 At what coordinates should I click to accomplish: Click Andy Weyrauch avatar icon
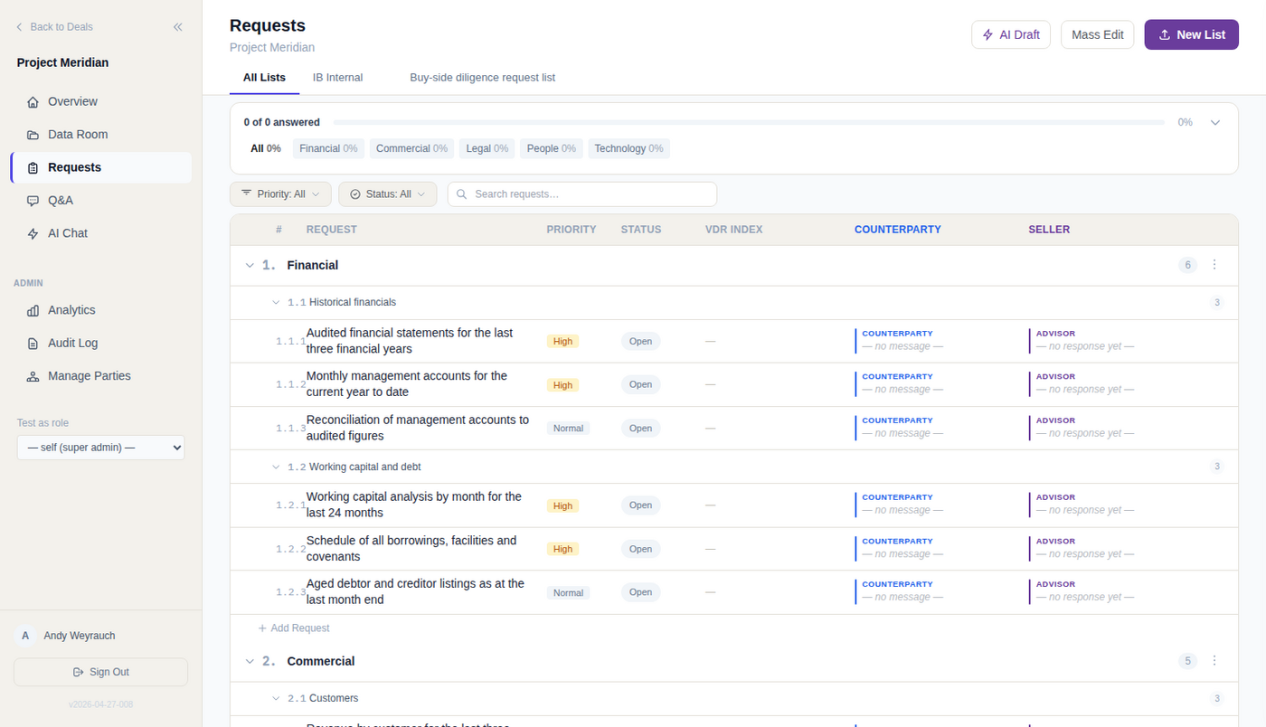[25, 636]
